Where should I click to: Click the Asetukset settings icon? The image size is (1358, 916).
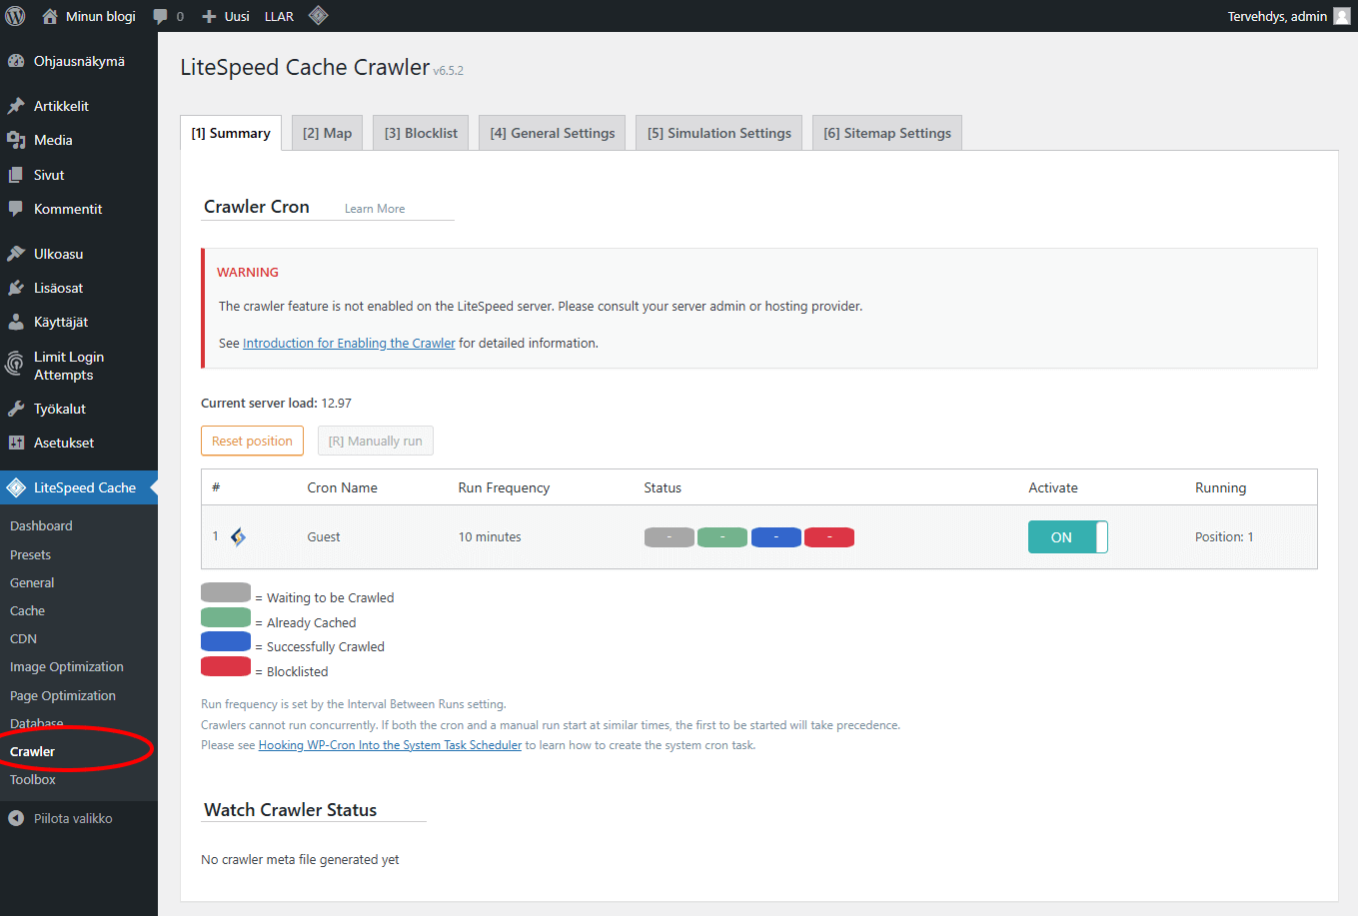point(16,443)
